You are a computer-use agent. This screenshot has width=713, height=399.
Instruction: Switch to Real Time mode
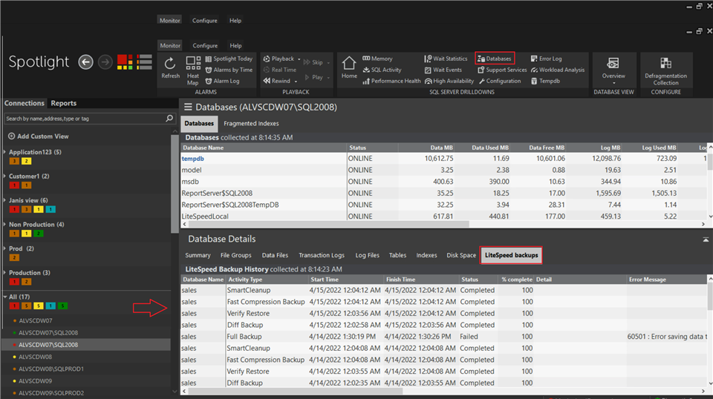[280, 70]
